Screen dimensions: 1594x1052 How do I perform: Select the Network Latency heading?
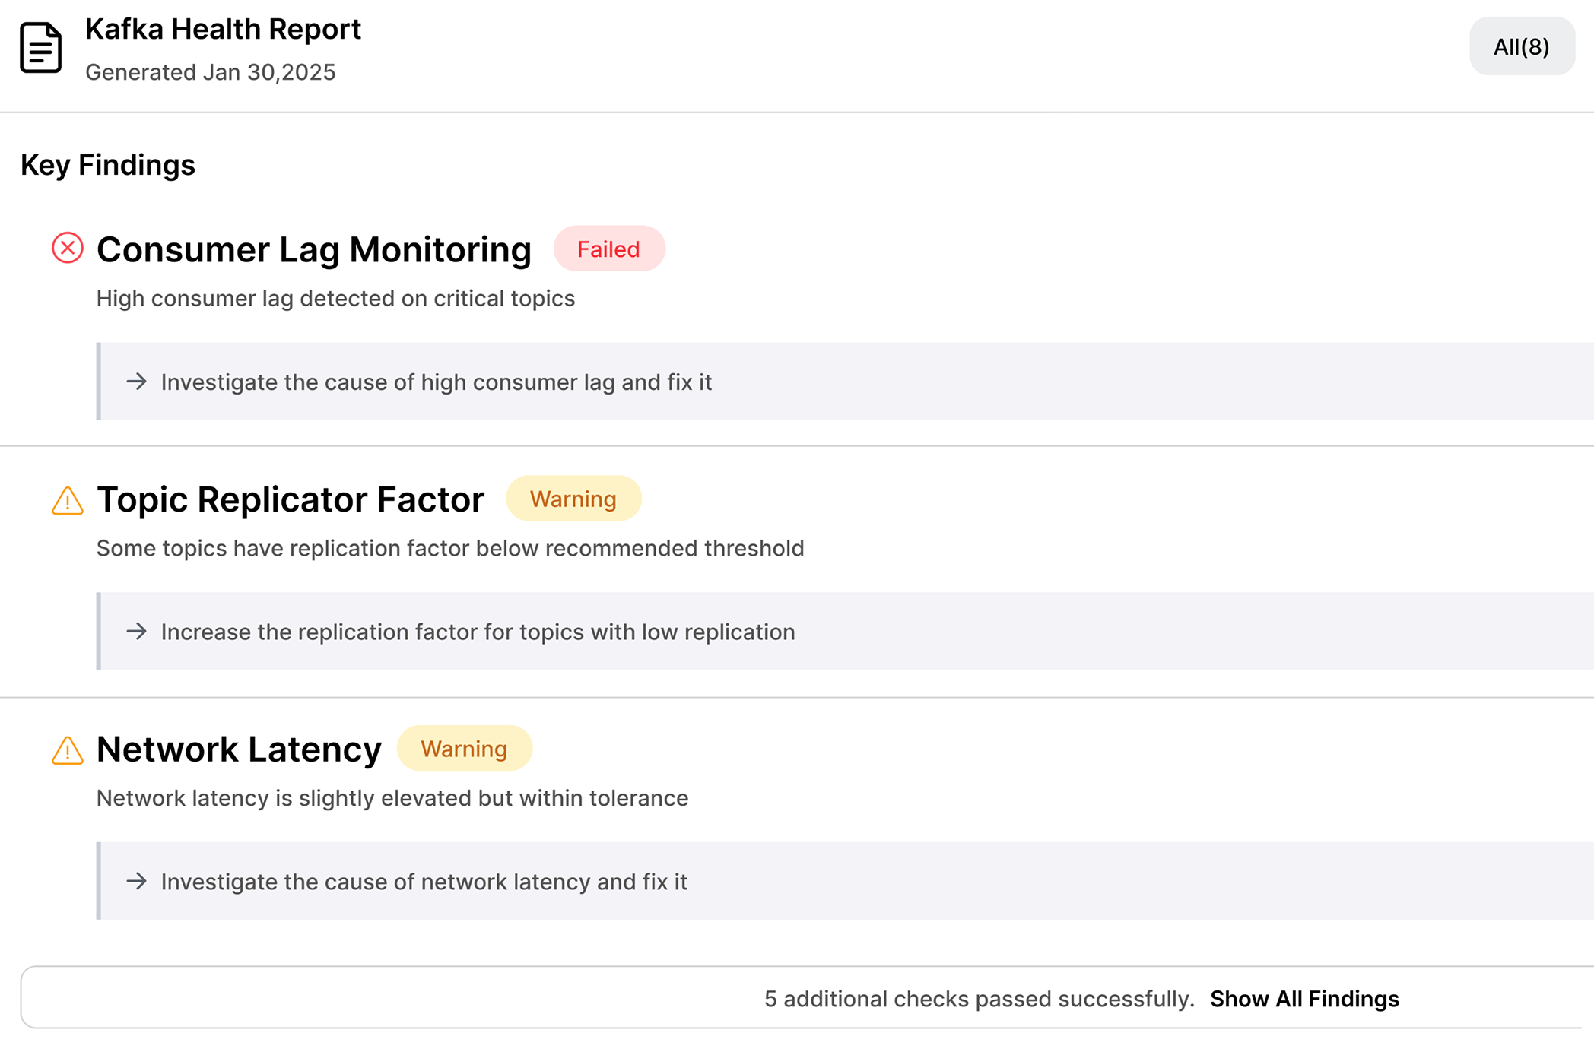pos(239,749)
